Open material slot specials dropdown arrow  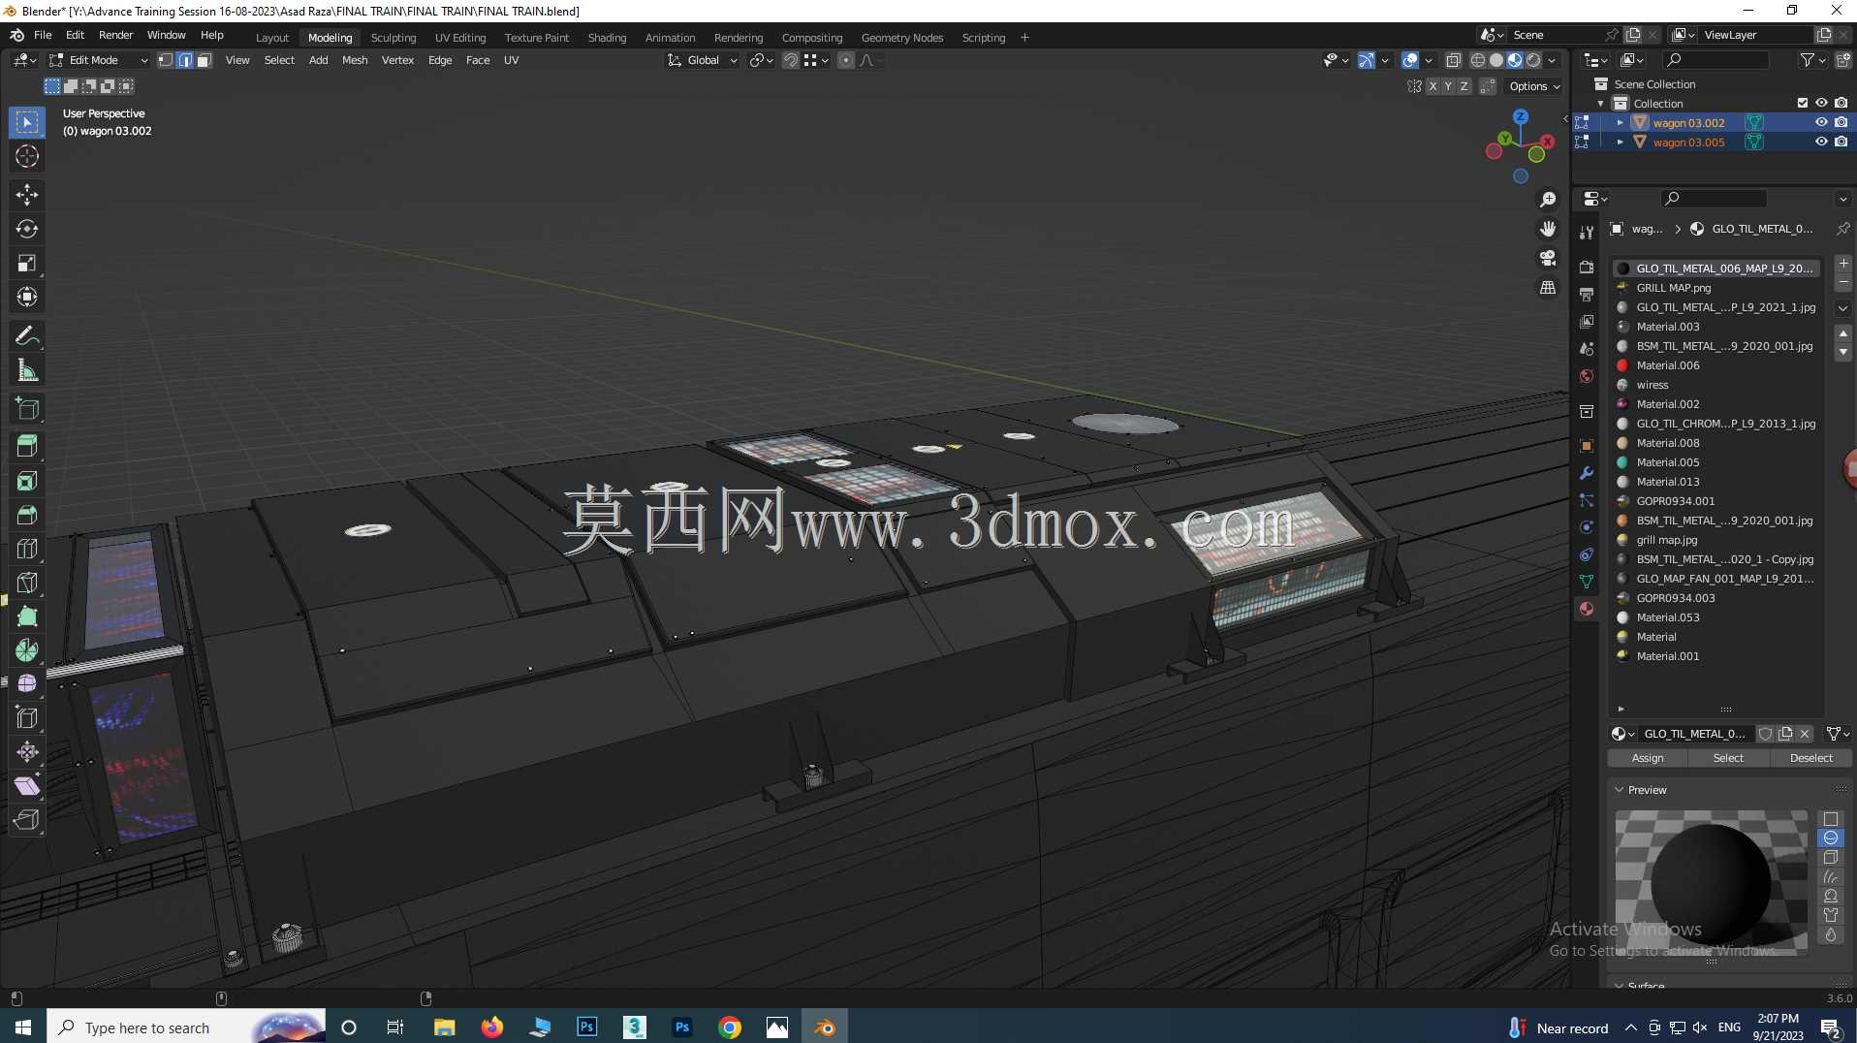coord(1842,308)
